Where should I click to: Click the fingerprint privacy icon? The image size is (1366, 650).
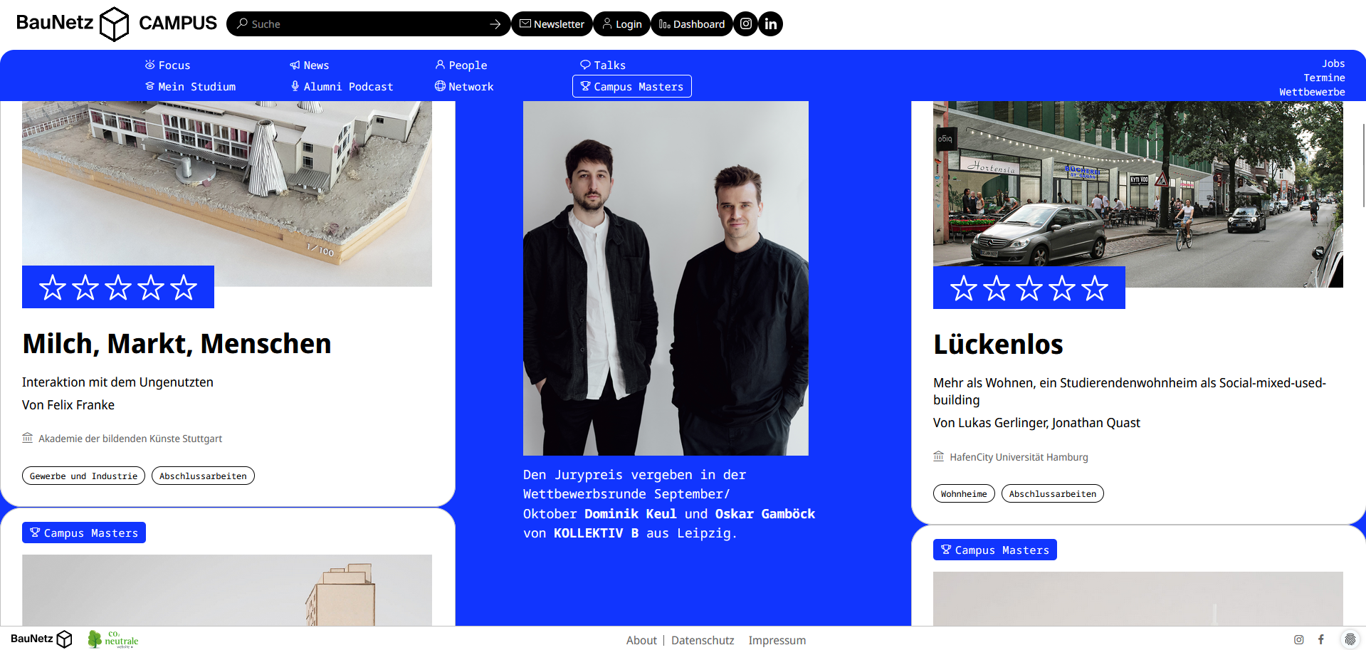coord(1350,639)
